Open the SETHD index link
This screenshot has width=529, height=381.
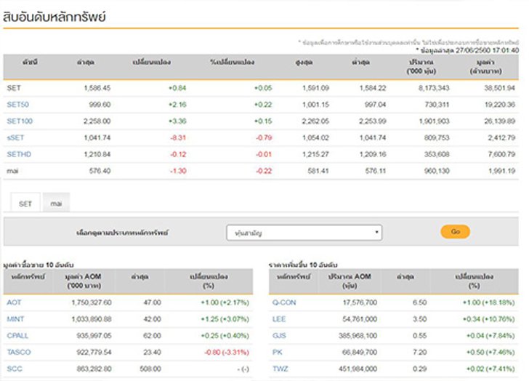point(19,154)
